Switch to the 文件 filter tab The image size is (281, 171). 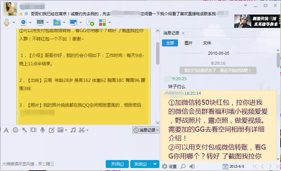[207, 43]
